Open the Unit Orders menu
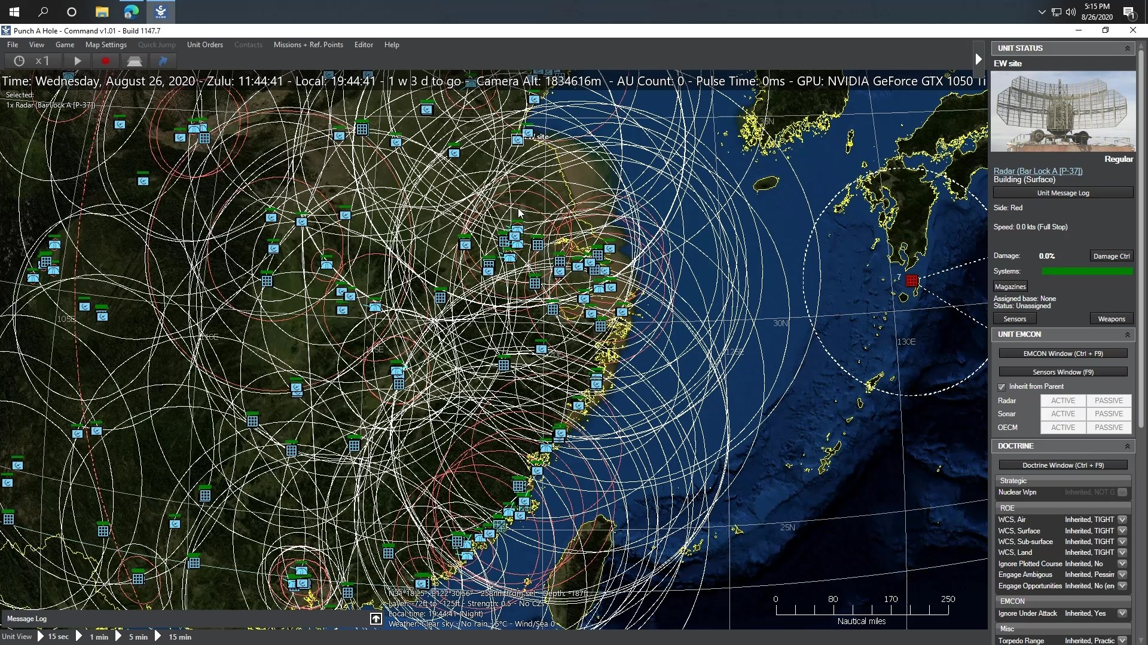This screenshot has width=1148, height=645. [x=204, y=45]
